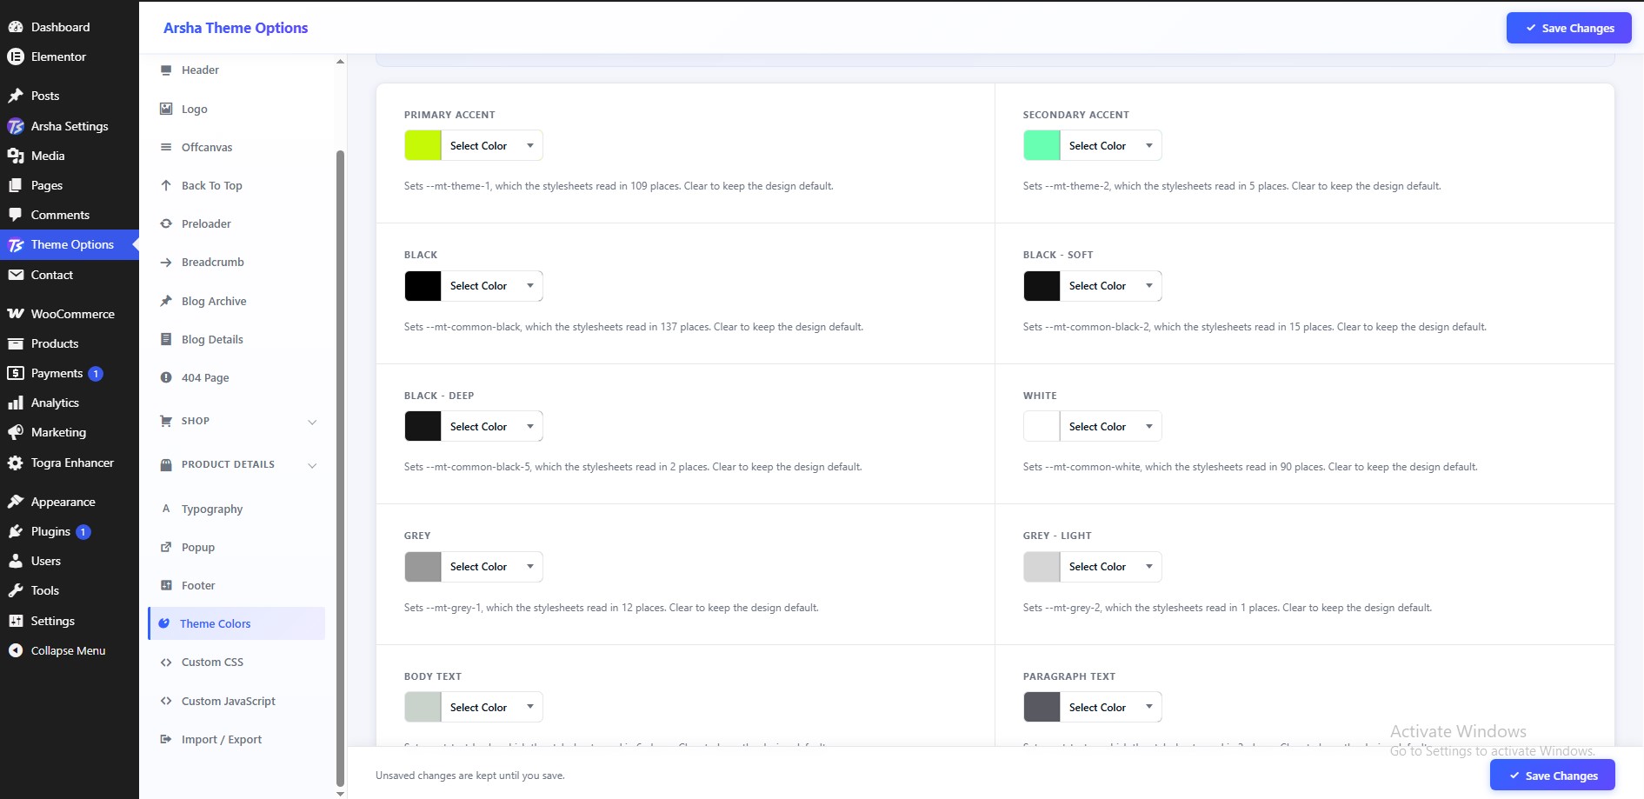Open the Header options tab
Viewport: 1644px width, 799px height.
[236, 70]
